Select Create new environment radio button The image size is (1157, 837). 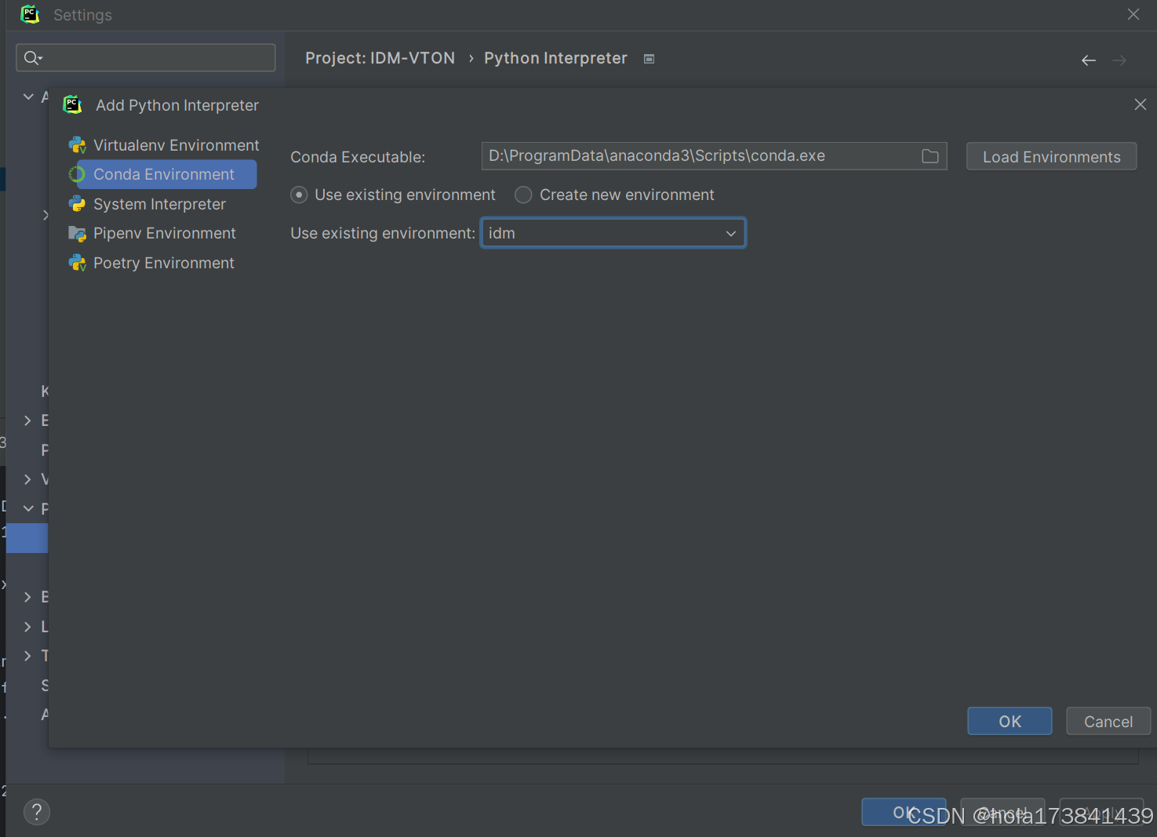523,195
